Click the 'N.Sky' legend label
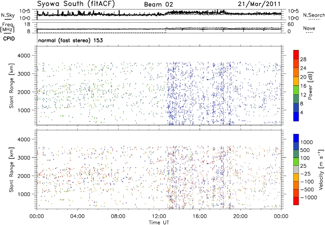The image size is (325, 225). (x=8, y=15)
